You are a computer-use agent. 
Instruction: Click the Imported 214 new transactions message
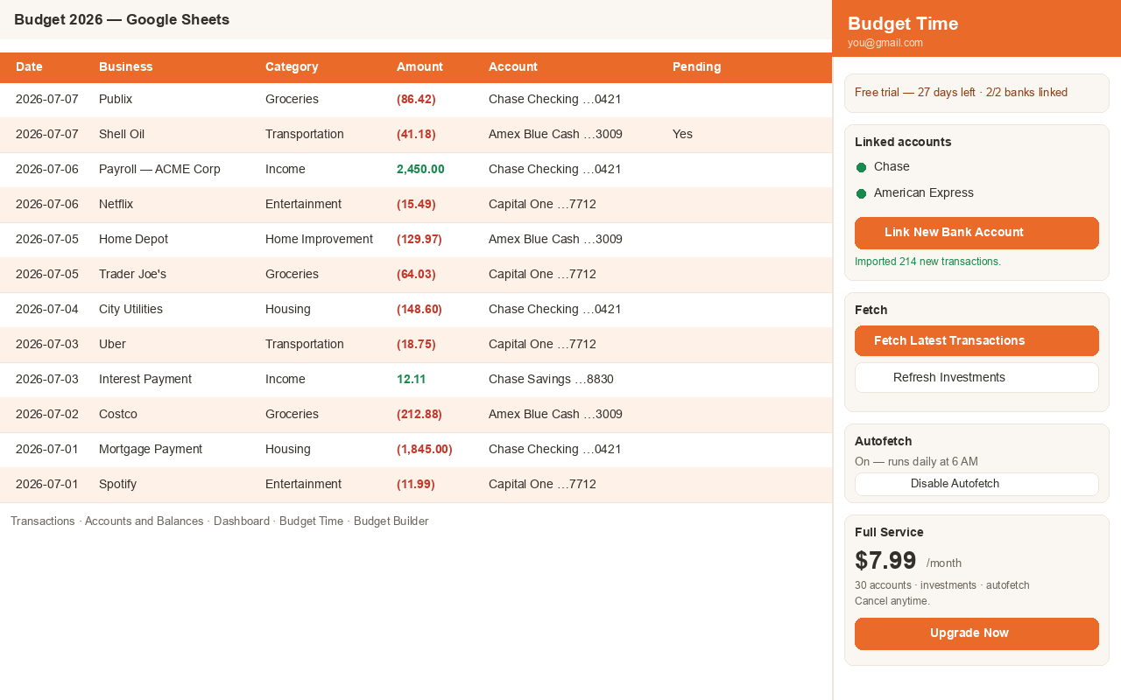pyautogui.click(x=927, y=262)
